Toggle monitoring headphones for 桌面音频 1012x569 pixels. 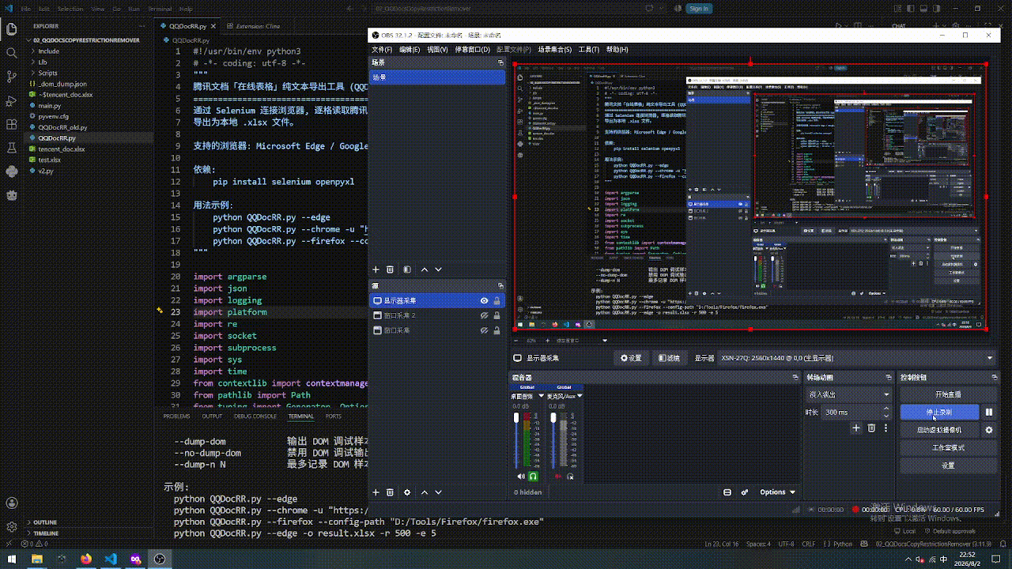[533, 477]
